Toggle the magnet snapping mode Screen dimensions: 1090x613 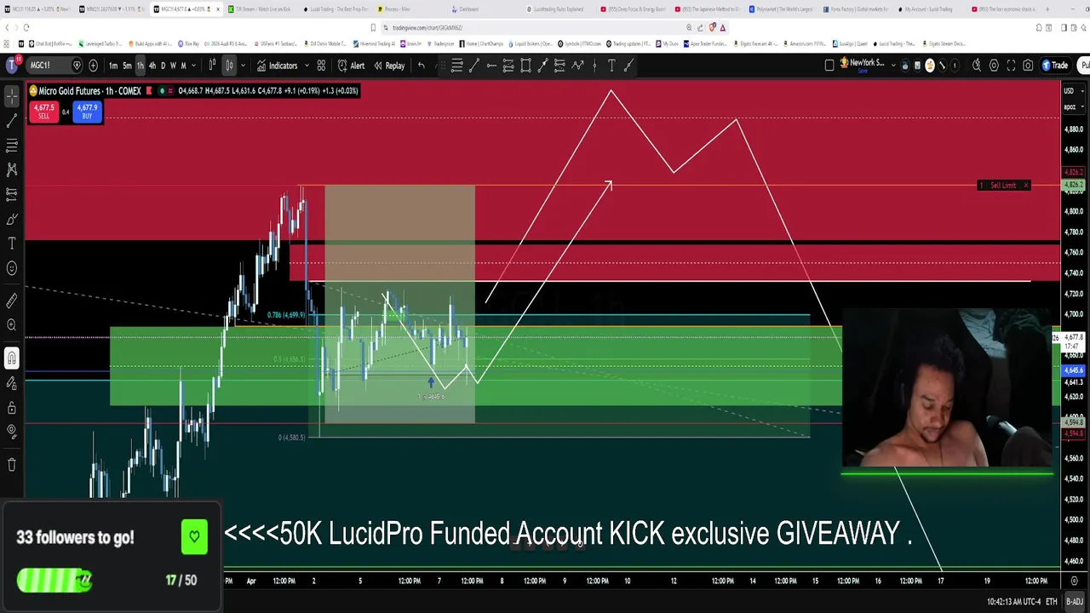(x=12, y=358)
